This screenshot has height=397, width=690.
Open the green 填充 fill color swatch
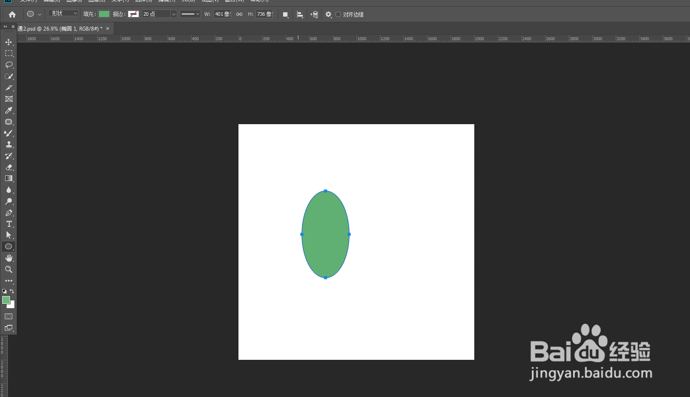click(104, 14)
